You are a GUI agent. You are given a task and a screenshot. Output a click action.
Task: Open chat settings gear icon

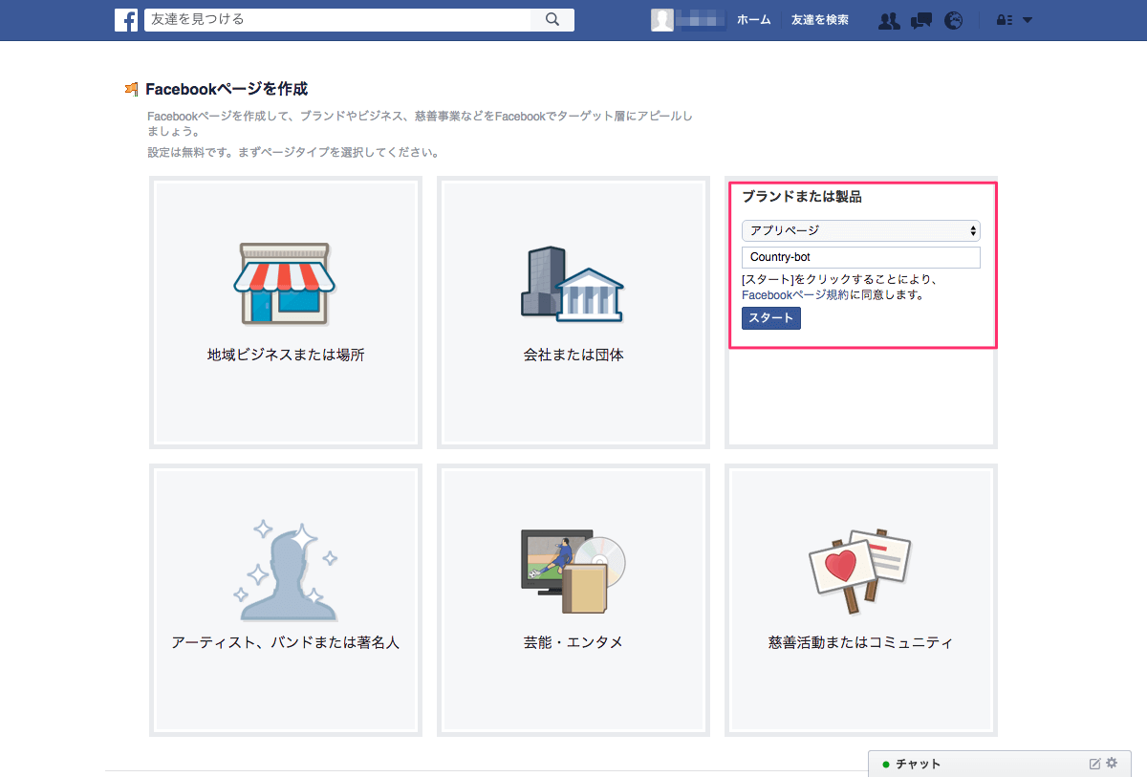[x=1111, y=764]
